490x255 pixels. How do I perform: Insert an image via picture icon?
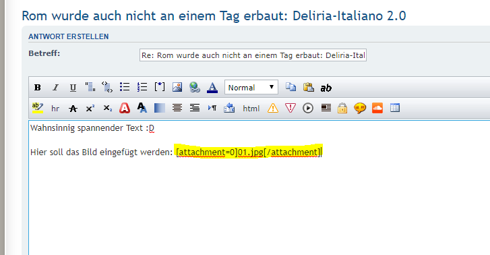point(177,87)
